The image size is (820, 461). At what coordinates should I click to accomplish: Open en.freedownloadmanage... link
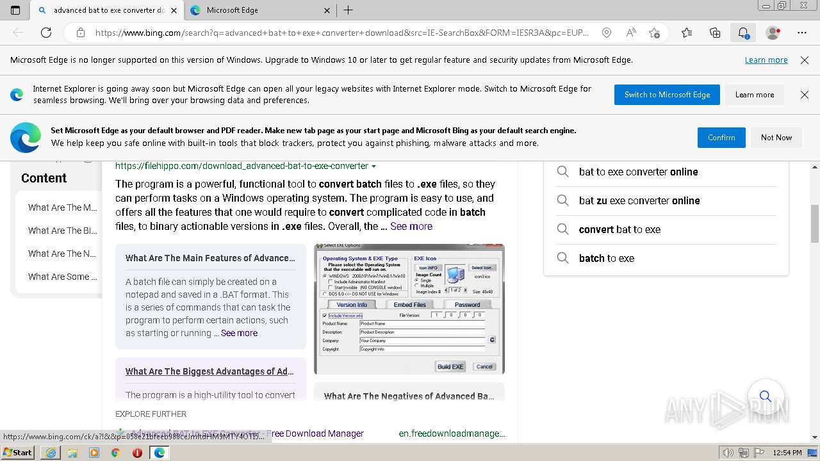pyautogui.click(x=452, y=433)
